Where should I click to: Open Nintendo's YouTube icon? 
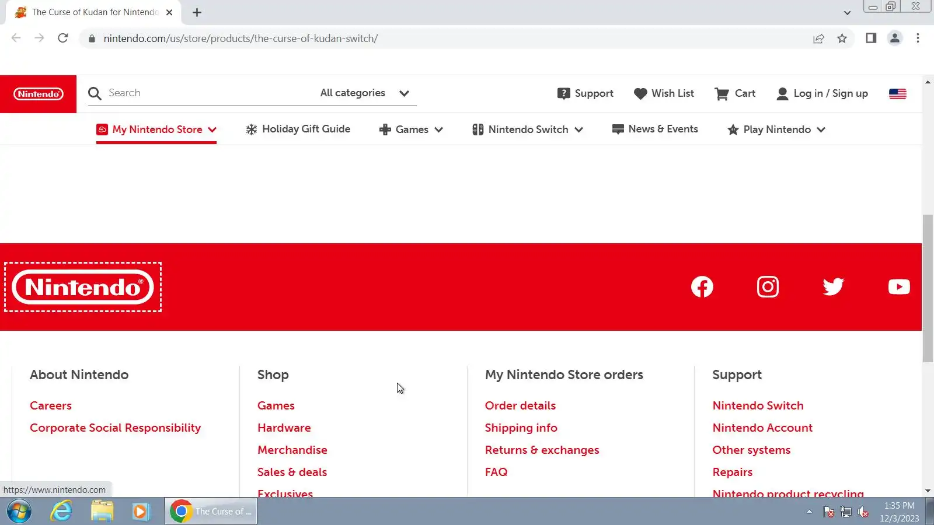click(899, 286)
